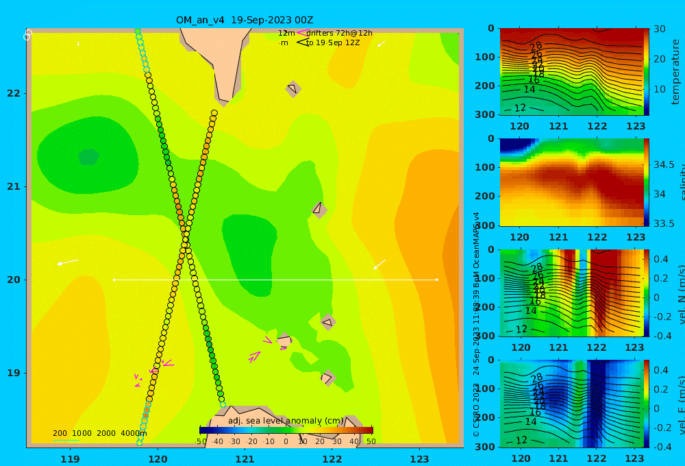Open the salinity section panel
Image resolution: width=685 pixels, height=466 pixels.
pos(572,182)
